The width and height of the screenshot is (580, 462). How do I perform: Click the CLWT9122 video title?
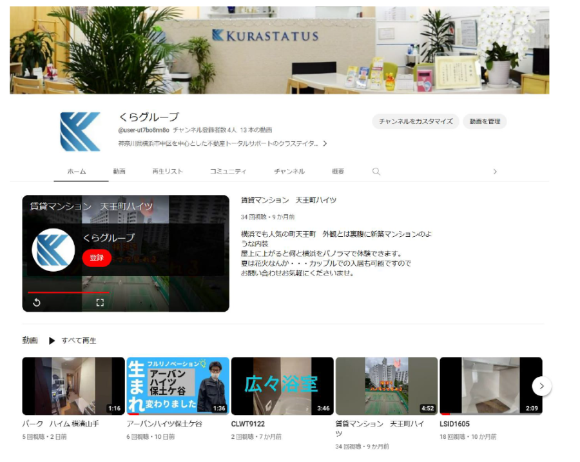[x=248, y=424]
